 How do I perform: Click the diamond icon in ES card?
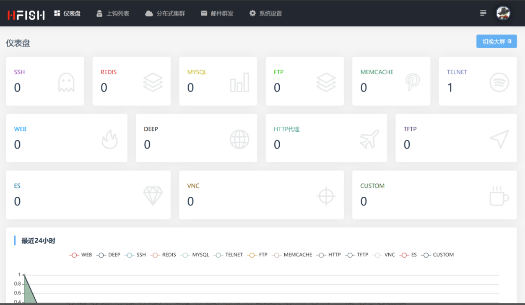(153, 196)
